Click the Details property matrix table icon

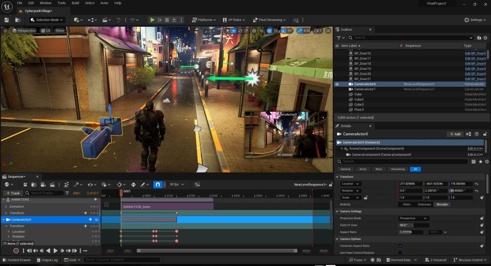pyautogui.click(x=473, y=162)
